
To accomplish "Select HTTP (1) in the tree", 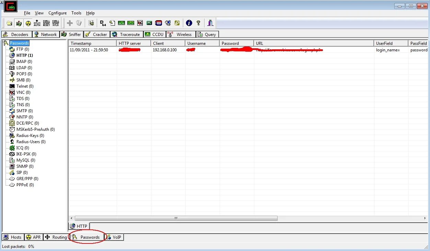I will click(x=25, y=55).
